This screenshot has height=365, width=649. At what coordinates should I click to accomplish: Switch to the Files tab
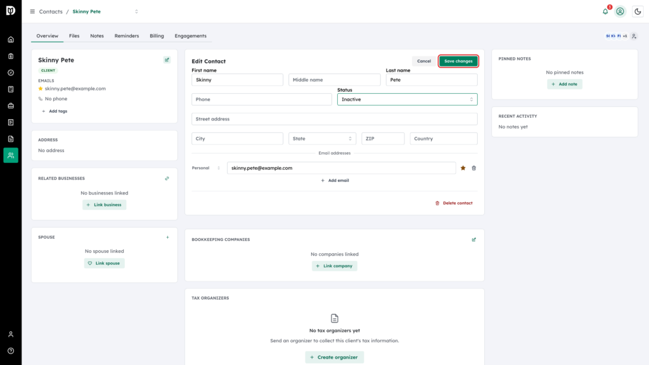[x=74, y=36]
